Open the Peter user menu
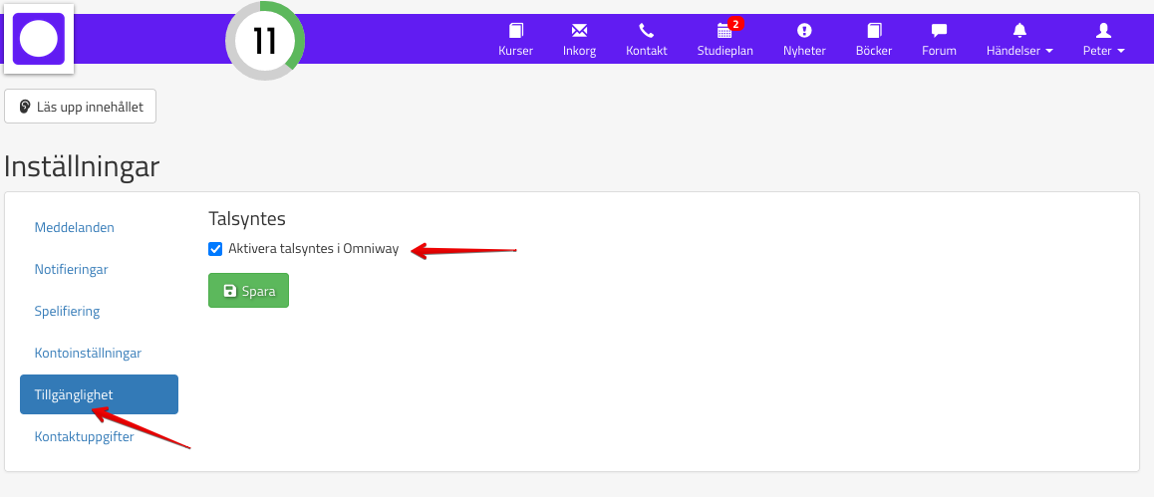This screenshot has width=1154, height=497. pos(1103,40)
